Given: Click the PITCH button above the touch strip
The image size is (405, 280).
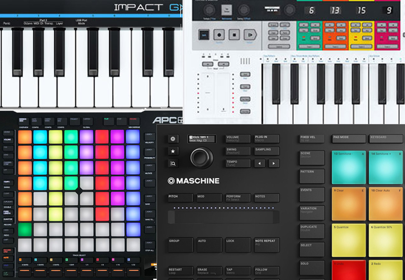Looking at the screenshot, I should click(x=181, y=198).
